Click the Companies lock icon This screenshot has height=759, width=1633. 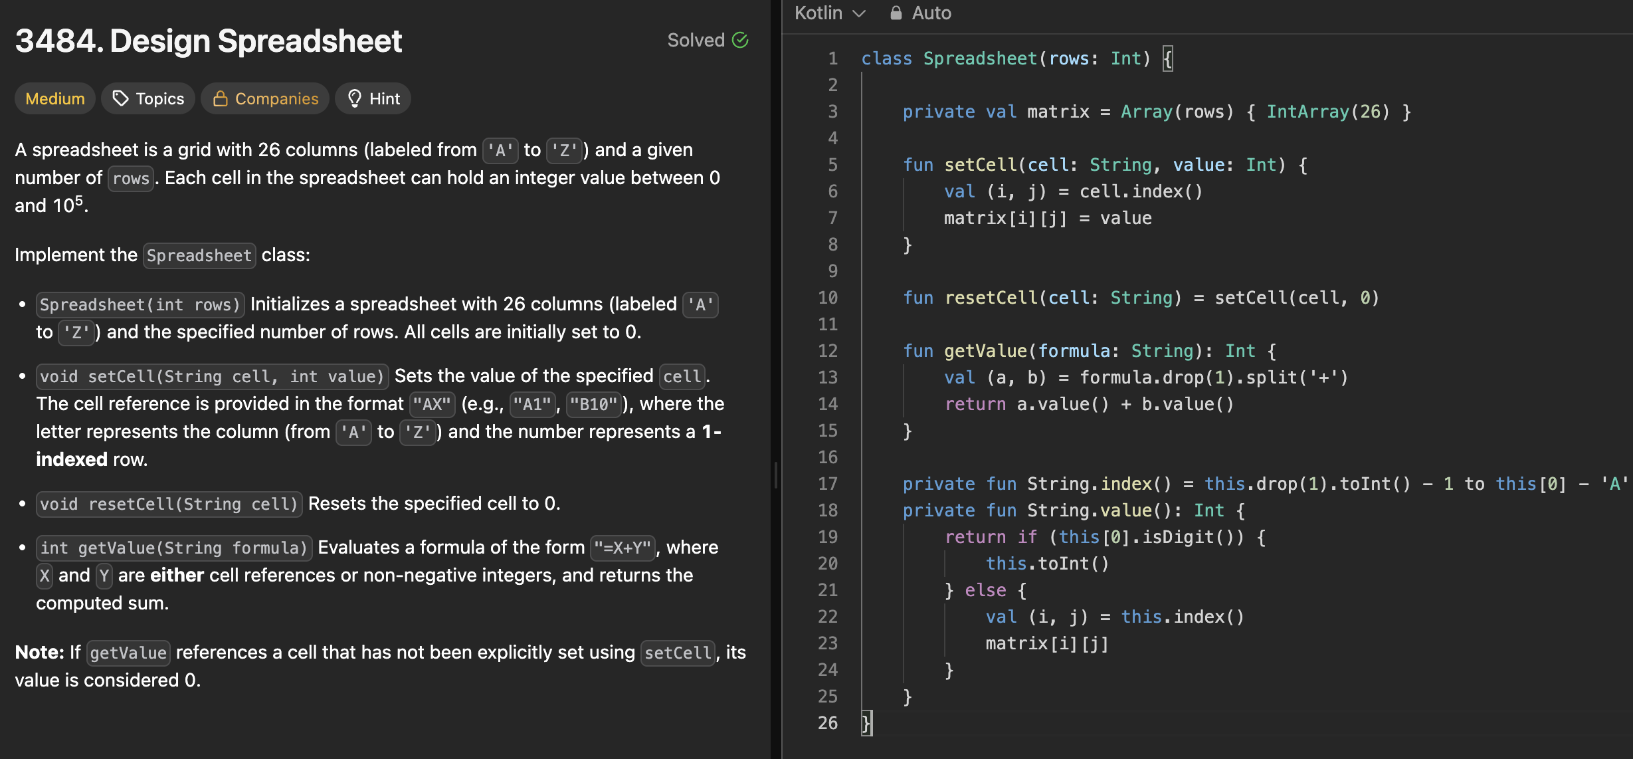pos(220,98)
